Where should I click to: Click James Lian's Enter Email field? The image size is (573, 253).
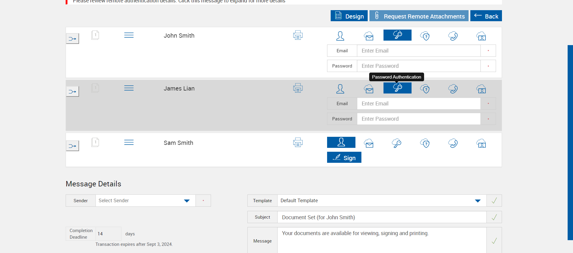(x=418, y=104)
